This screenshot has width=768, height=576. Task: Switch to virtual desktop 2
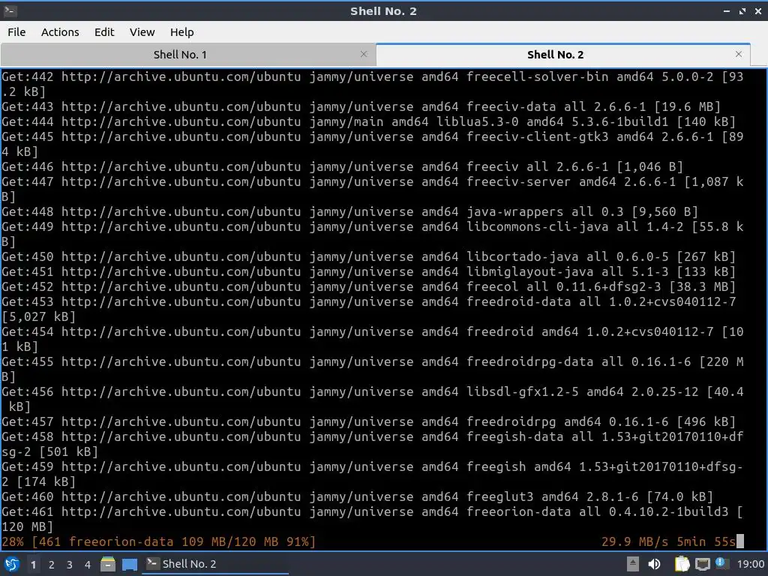52,565
